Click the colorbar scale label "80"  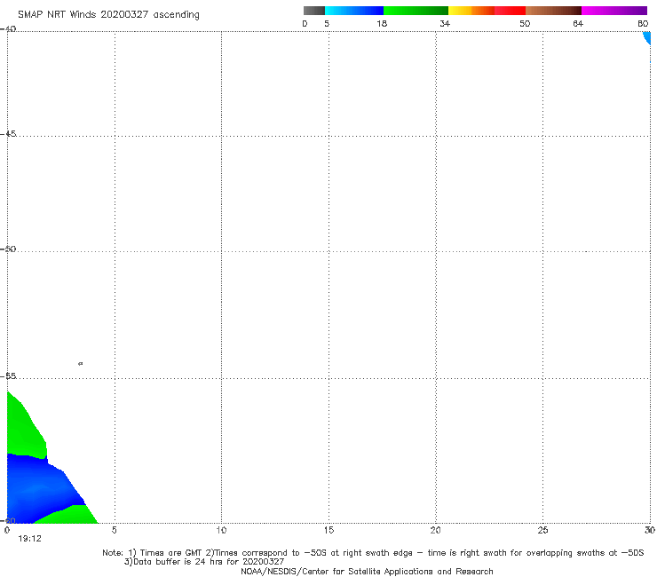(643, 23)
